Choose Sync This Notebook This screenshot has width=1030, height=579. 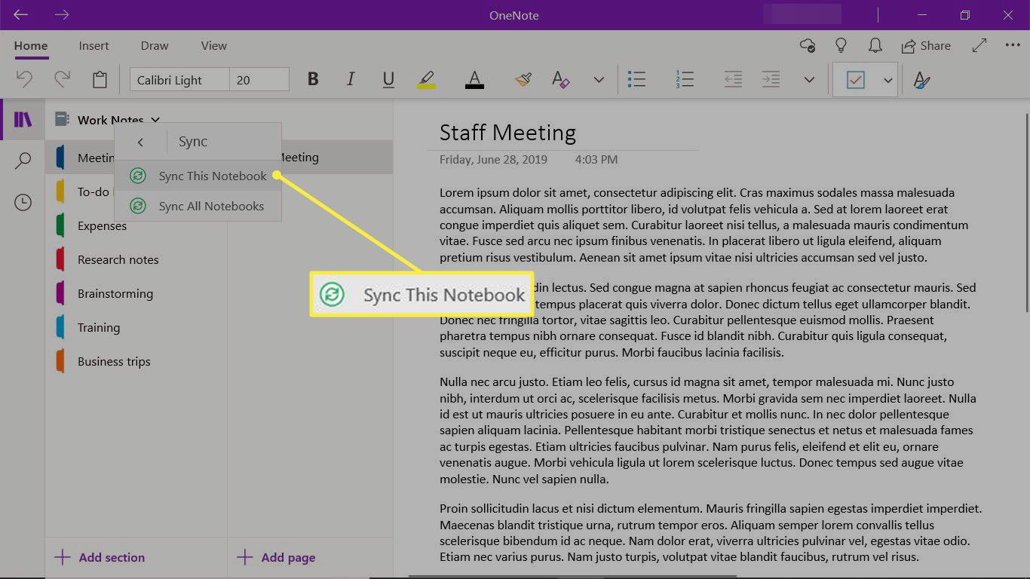tap(198, 176)
